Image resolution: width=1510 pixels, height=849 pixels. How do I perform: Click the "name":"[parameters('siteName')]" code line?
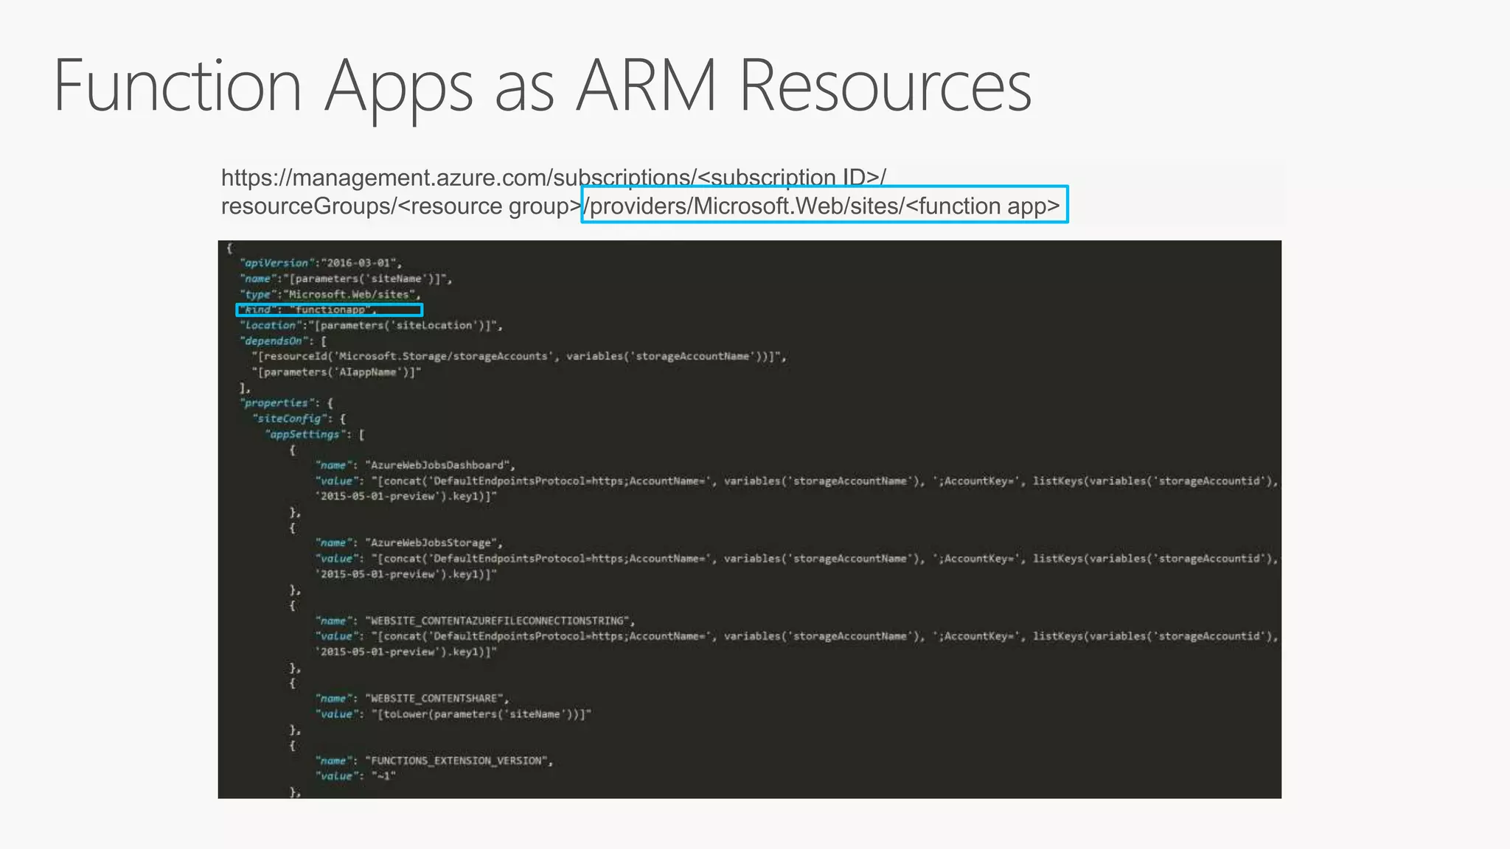coord(345,279)
